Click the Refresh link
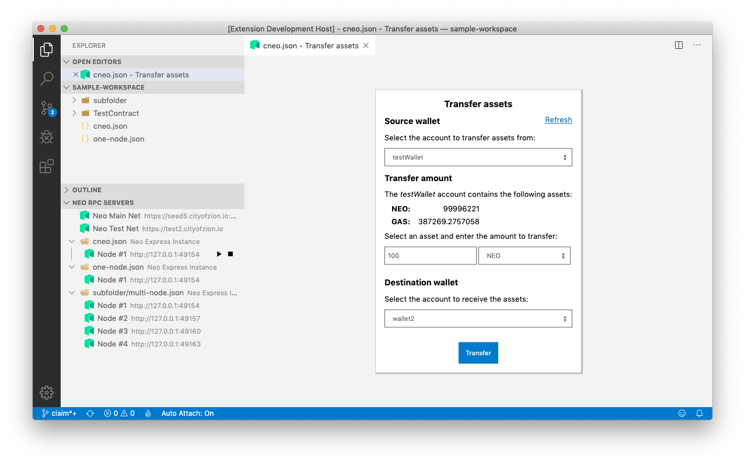745x463 pixels. [558, 120]
